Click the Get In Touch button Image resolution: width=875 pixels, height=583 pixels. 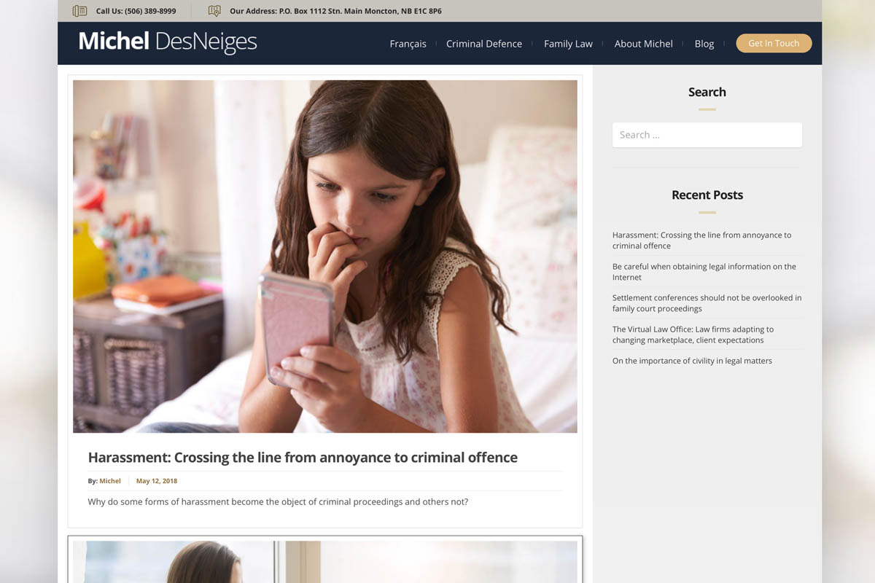coord(774,43)
